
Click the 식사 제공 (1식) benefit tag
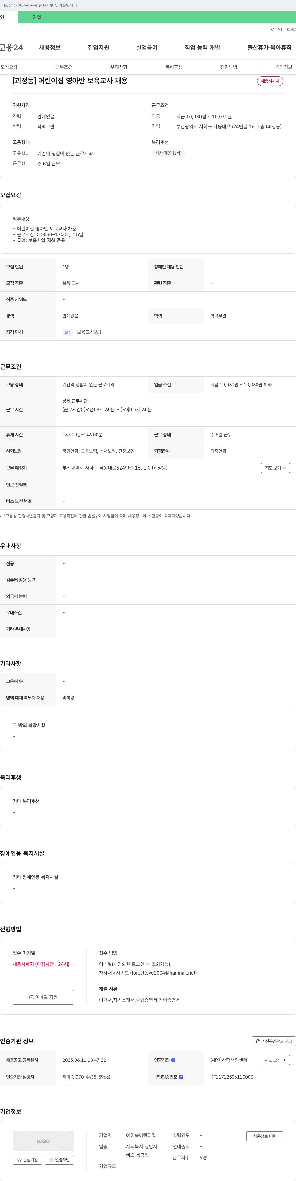click(168, 153)
